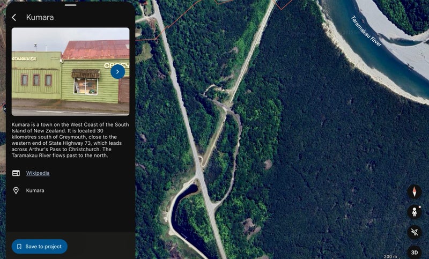This screenshot has width=429, height=259.
Task: Click the location pin icon beside Kumara
Action: point(16,190)
